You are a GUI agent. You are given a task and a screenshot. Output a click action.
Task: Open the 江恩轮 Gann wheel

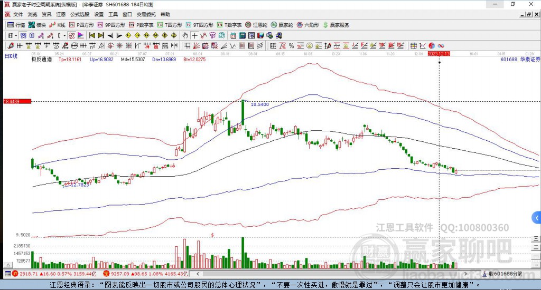tap(256, 25)
